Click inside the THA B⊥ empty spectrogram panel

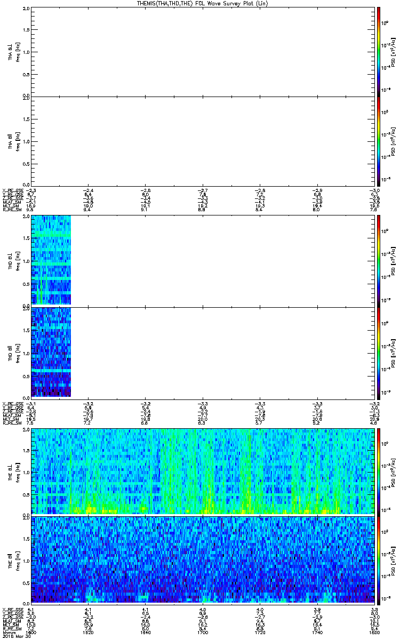click(x=203, y=51)
